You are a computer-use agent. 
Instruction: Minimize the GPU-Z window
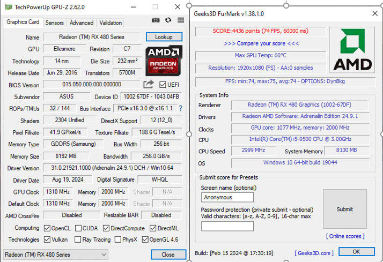click(133, 7)
